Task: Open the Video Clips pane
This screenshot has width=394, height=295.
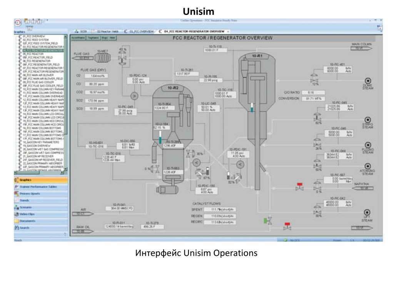Action: tap(41, 214)
